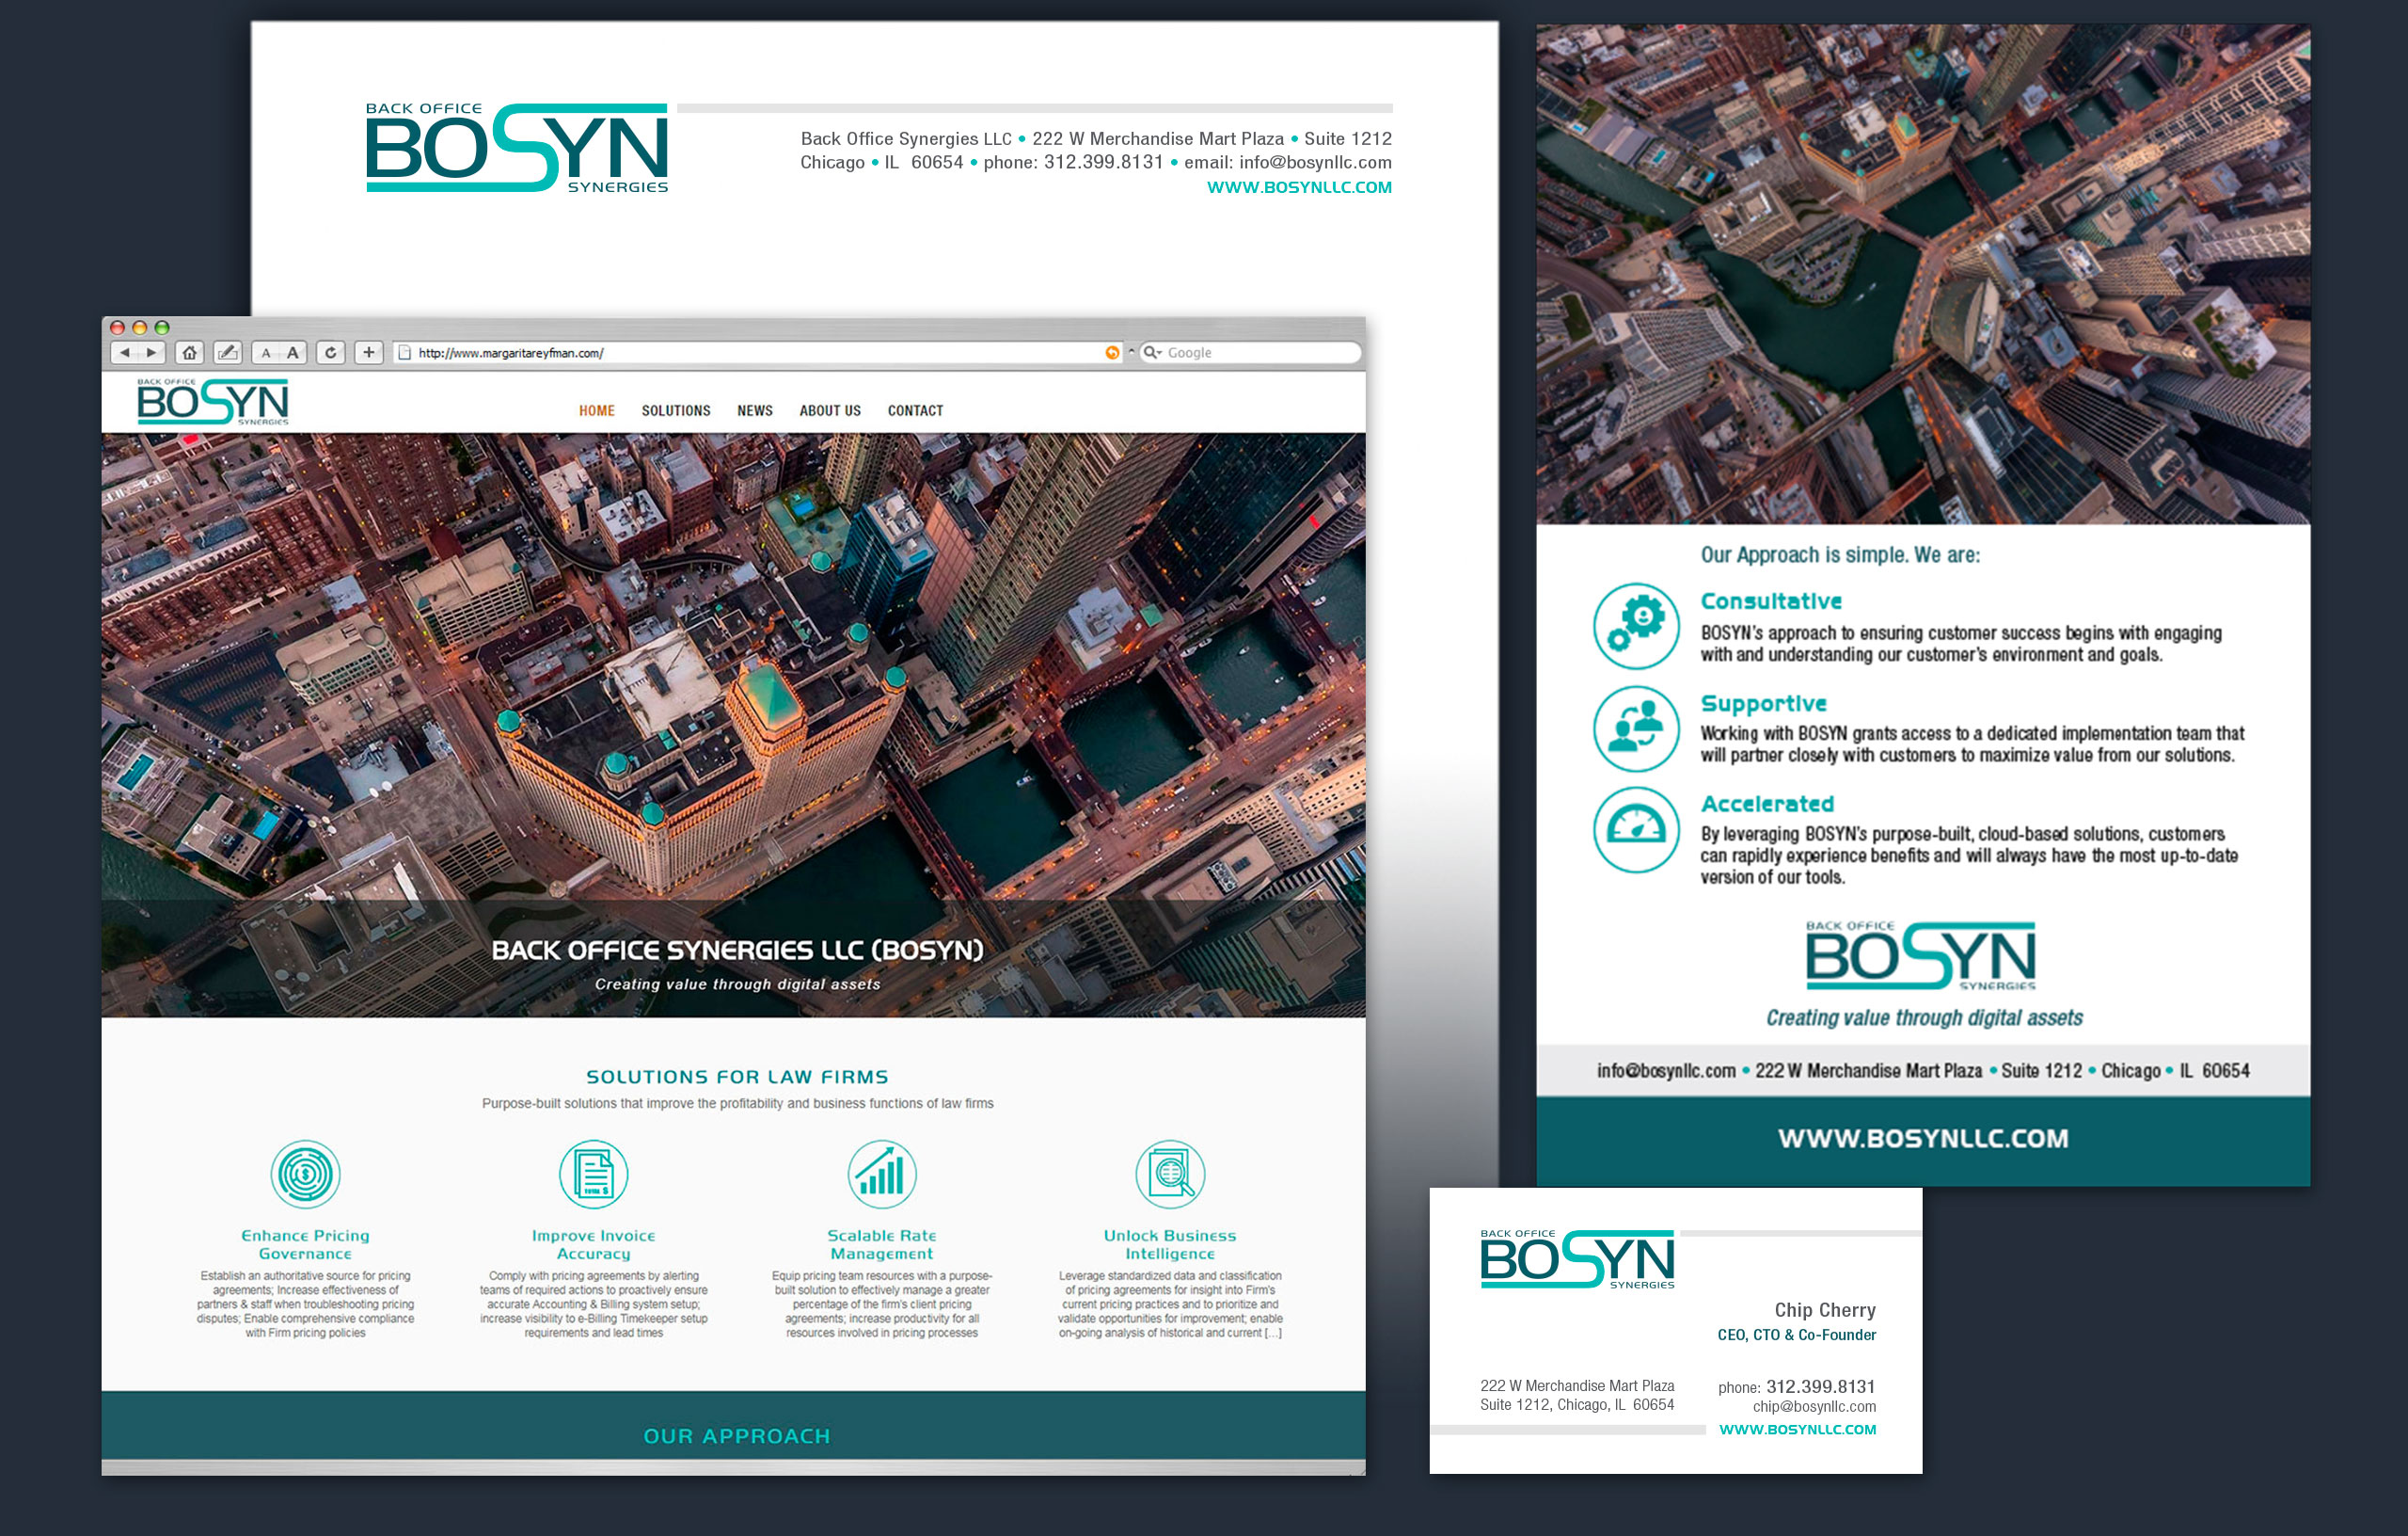Click the smaller text size A button

266,352
